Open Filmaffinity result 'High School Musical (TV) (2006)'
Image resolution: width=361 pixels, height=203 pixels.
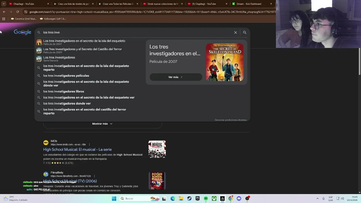[70, 181]
